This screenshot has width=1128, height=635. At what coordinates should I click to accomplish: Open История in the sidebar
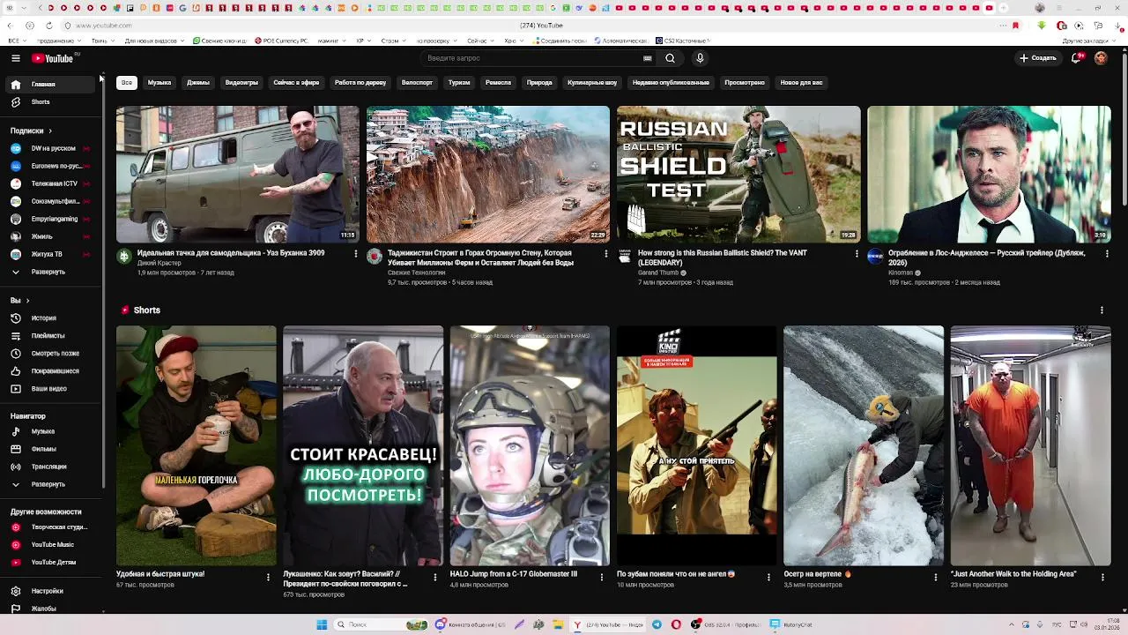point(51,318)
